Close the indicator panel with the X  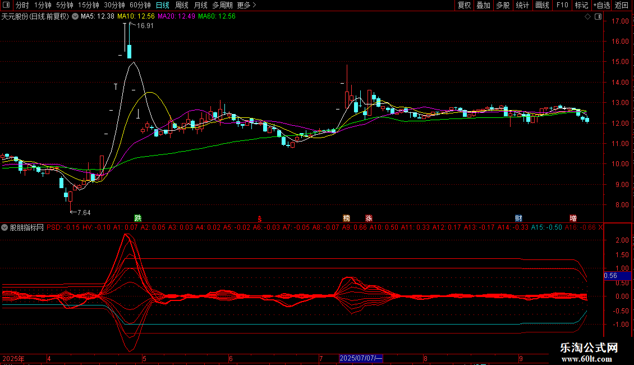(x=601, y=228)
